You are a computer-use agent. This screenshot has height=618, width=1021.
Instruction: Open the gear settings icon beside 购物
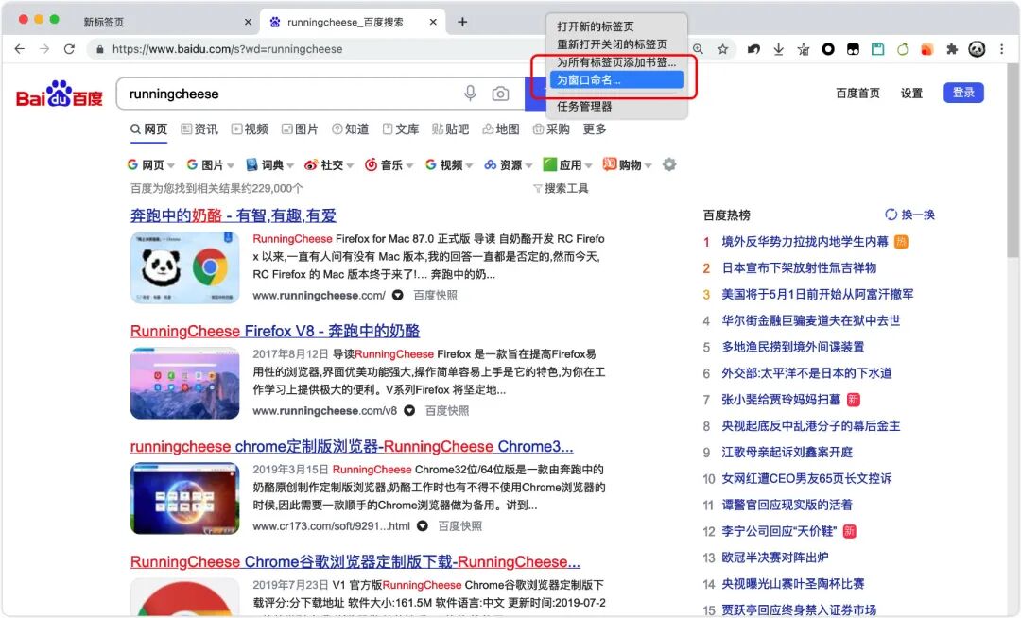pyautogui.click(x=669, y=164)
